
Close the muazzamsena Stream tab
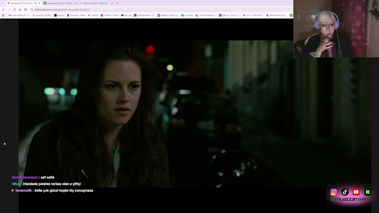(x=76, y=3)
